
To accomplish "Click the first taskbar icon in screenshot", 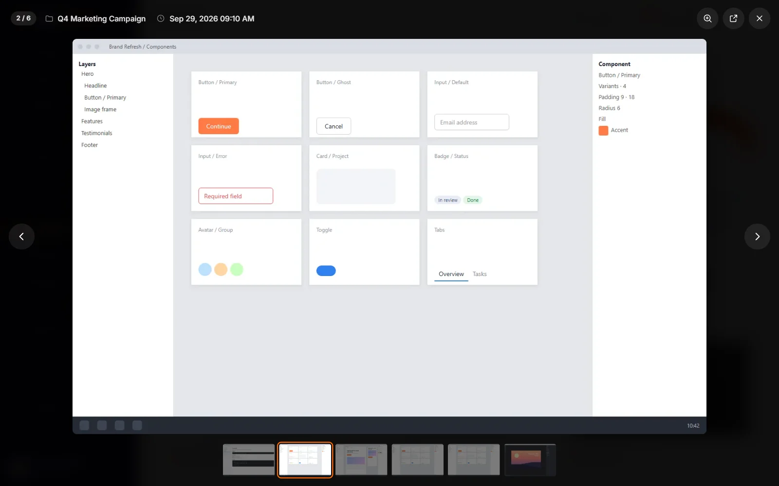I will [84, 426].
